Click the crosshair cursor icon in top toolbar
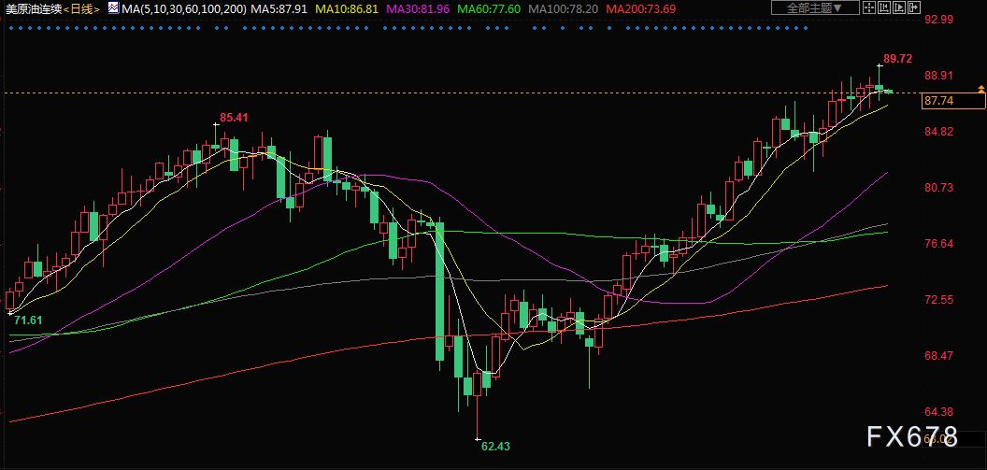The width and height of the screenshot is (987, 470). 869,8
